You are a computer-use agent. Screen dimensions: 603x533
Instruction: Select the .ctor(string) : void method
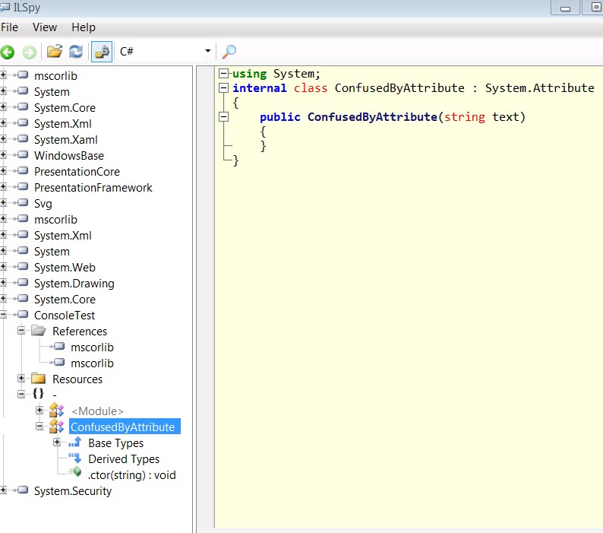tap(131, 475)
